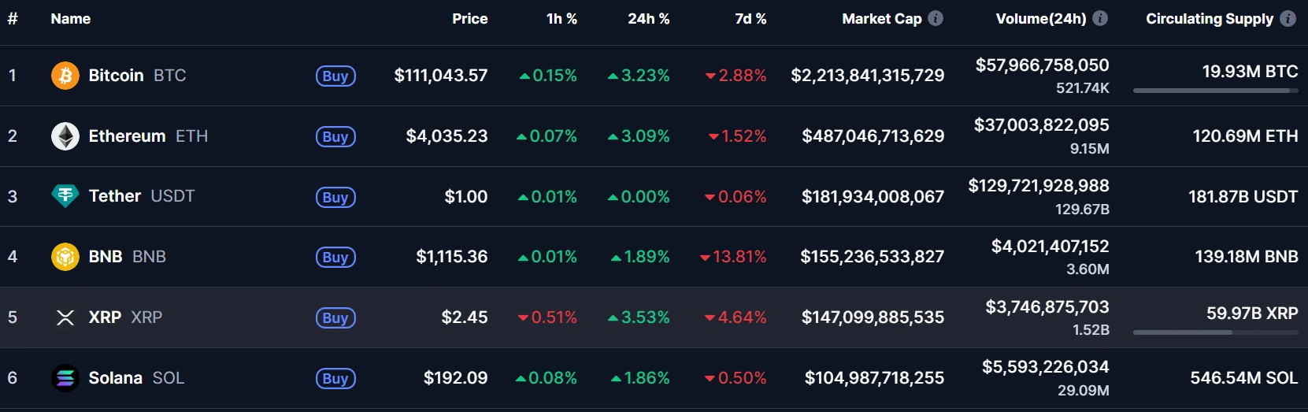Sort by the 7d % column header
Viewport: 1308px width, 412px height.
750,19
